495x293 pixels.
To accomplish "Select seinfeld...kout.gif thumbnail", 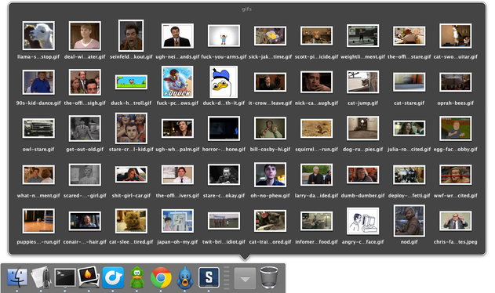I will [x=131, y=35].
